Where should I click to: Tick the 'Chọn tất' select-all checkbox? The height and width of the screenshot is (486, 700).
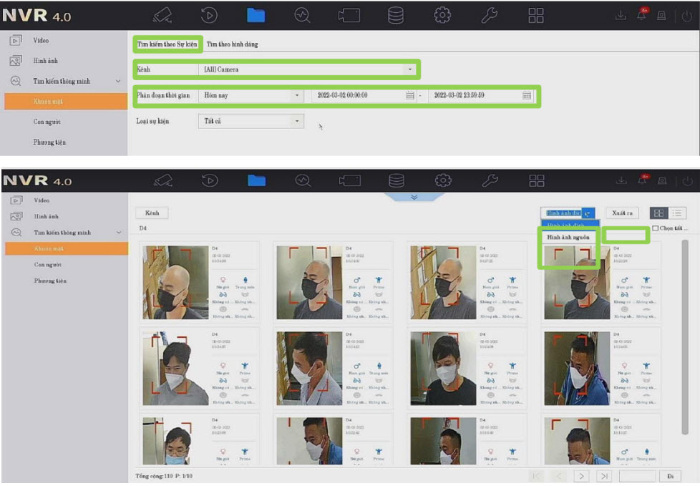656,228
